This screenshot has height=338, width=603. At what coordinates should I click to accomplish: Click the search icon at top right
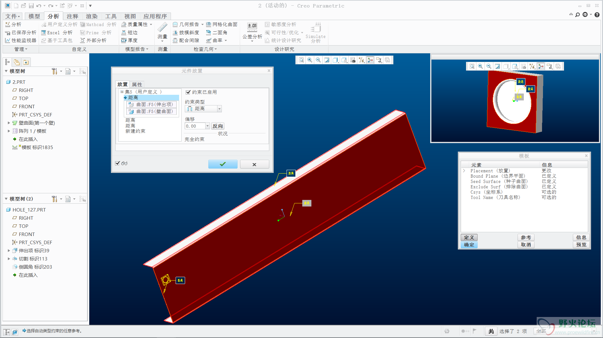(x=577, y=15)
